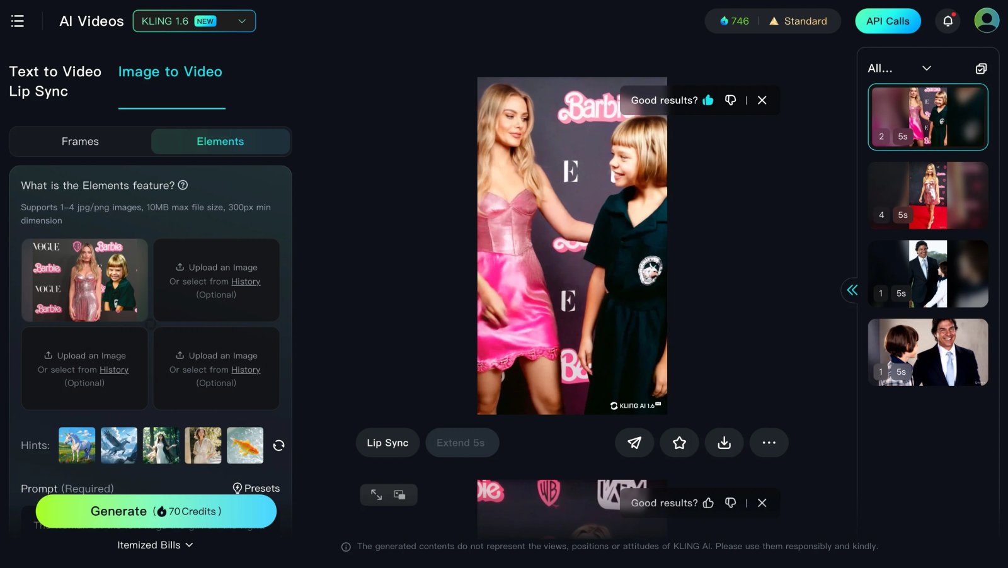The image size is (1008, 568).
Task: Open History link in the bottom-right element slot
Action: [246, 370]
